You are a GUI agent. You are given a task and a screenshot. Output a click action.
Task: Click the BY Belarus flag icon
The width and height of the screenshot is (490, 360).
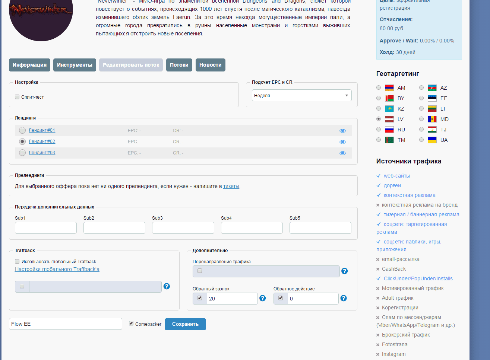click(x=389, y=98)
